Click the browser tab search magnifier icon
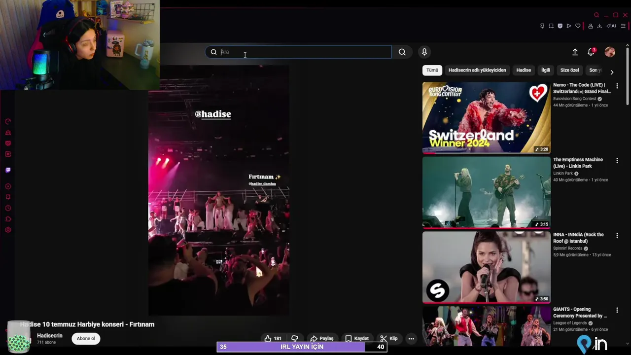This screenshot has height=355, width=631. pos(596,15)
